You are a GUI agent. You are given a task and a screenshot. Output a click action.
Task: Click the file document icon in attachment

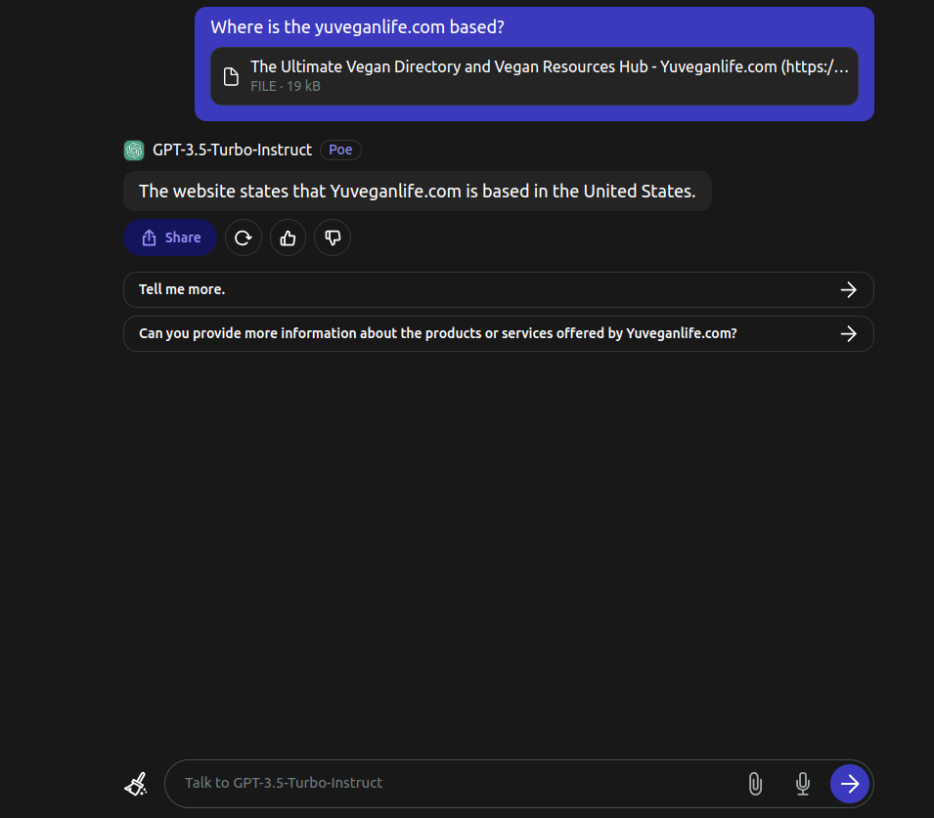[231, 76]
